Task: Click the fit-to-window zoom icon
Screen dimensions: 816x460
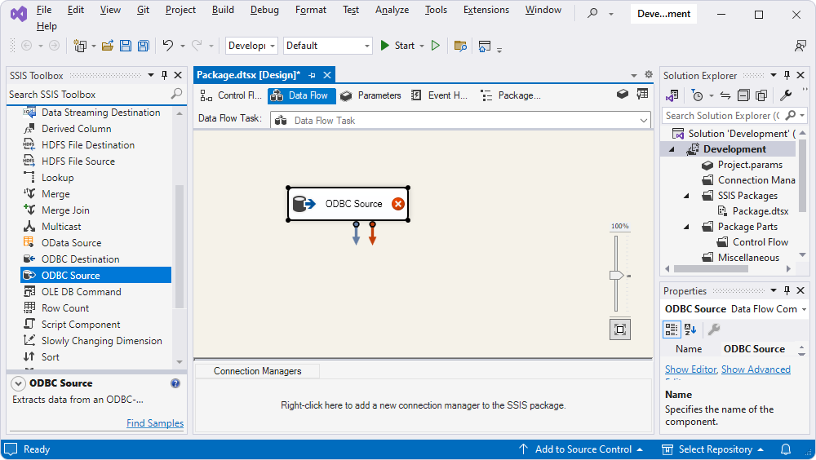Action: coord(620,330)
